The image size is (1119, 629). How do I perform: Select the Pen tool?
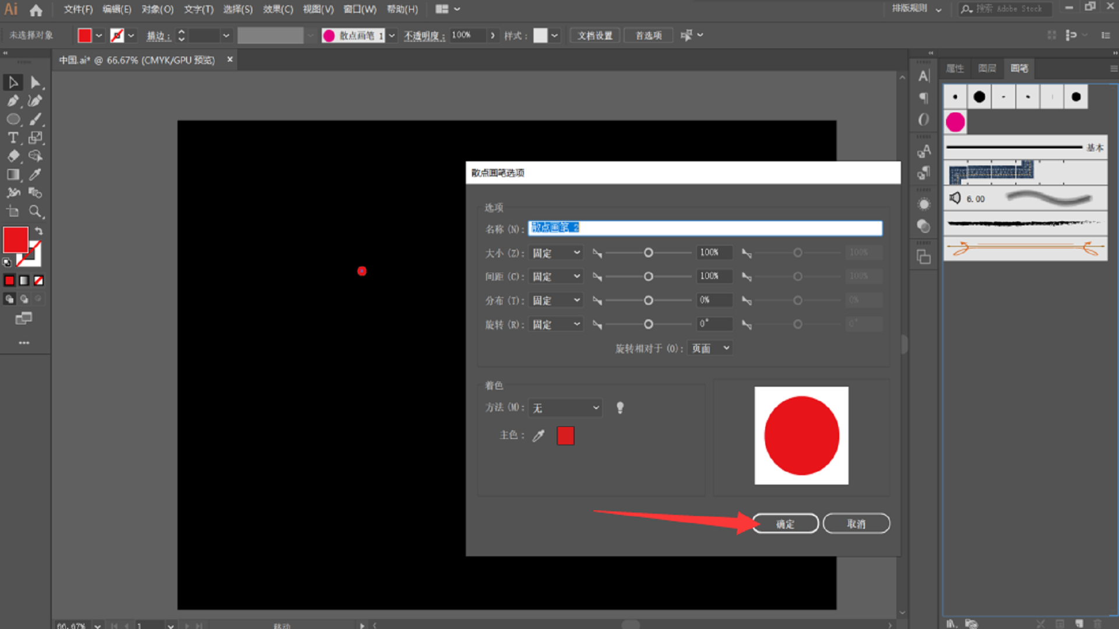coord(13,101)
